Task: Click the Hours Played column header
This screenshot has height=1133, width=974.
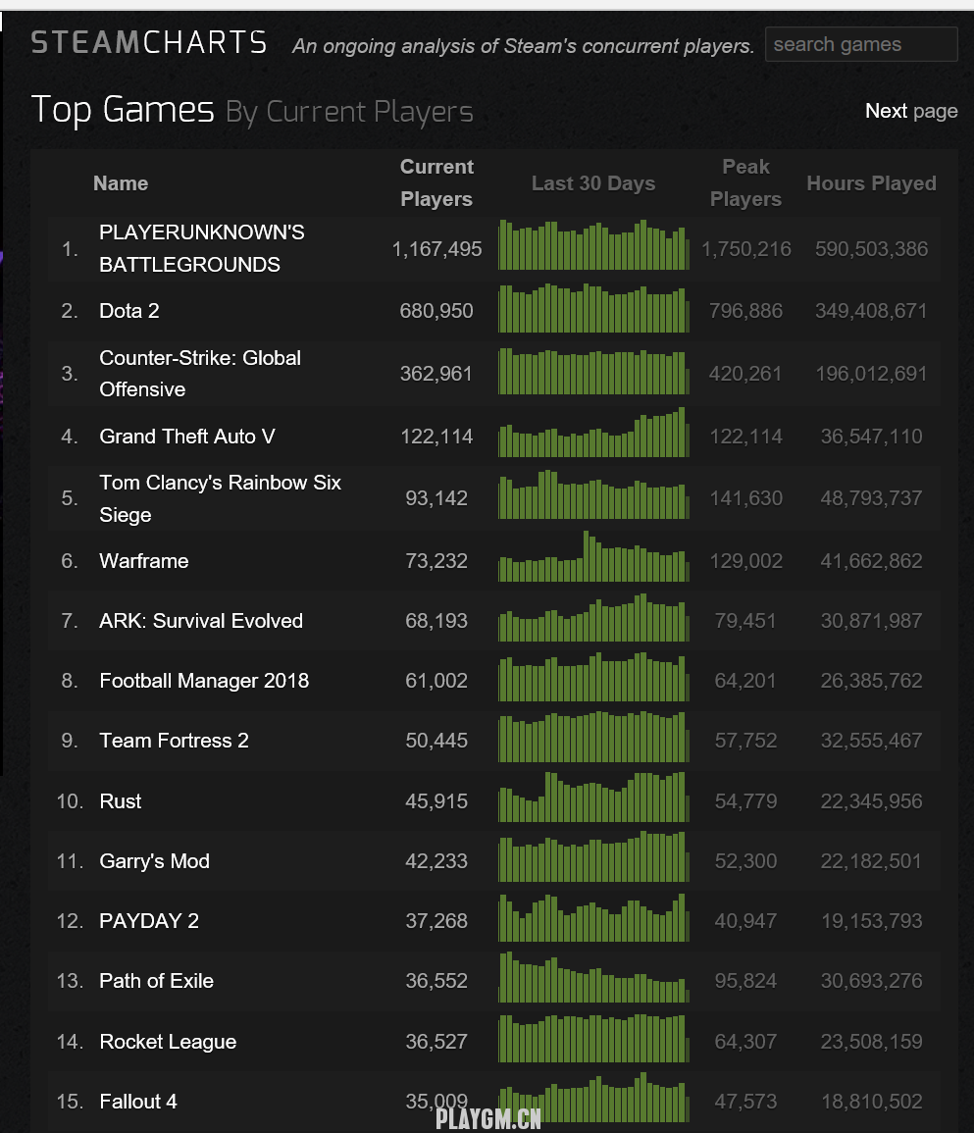Action: 871,183
